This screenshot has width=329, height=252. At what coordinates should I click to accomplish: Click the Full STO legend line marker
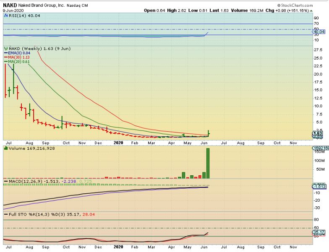(x=6, y=215)
